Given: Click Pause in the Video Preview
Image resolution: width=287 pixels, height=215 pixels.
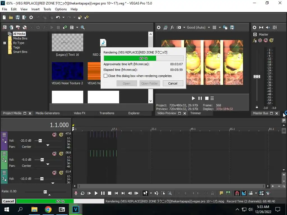Looking at the screenshot, I should click(x=200, y=98).
